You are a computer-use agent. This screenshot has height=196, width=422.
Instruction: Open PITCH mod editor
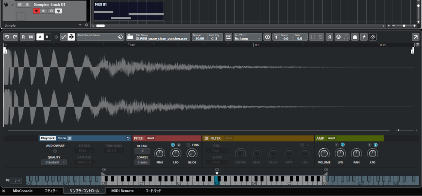[x=150, y=138]
